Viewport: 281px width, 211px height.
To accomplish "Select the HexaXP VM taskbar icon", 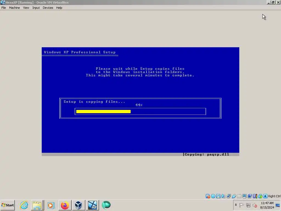I will (x=92, y=205).
